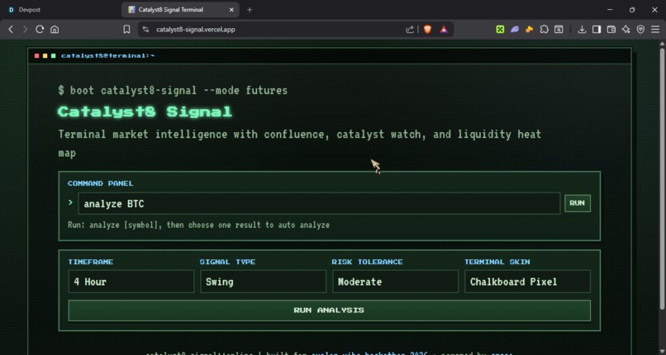
Task: Click the RUN button beside the command input
Action: (578, 203)
